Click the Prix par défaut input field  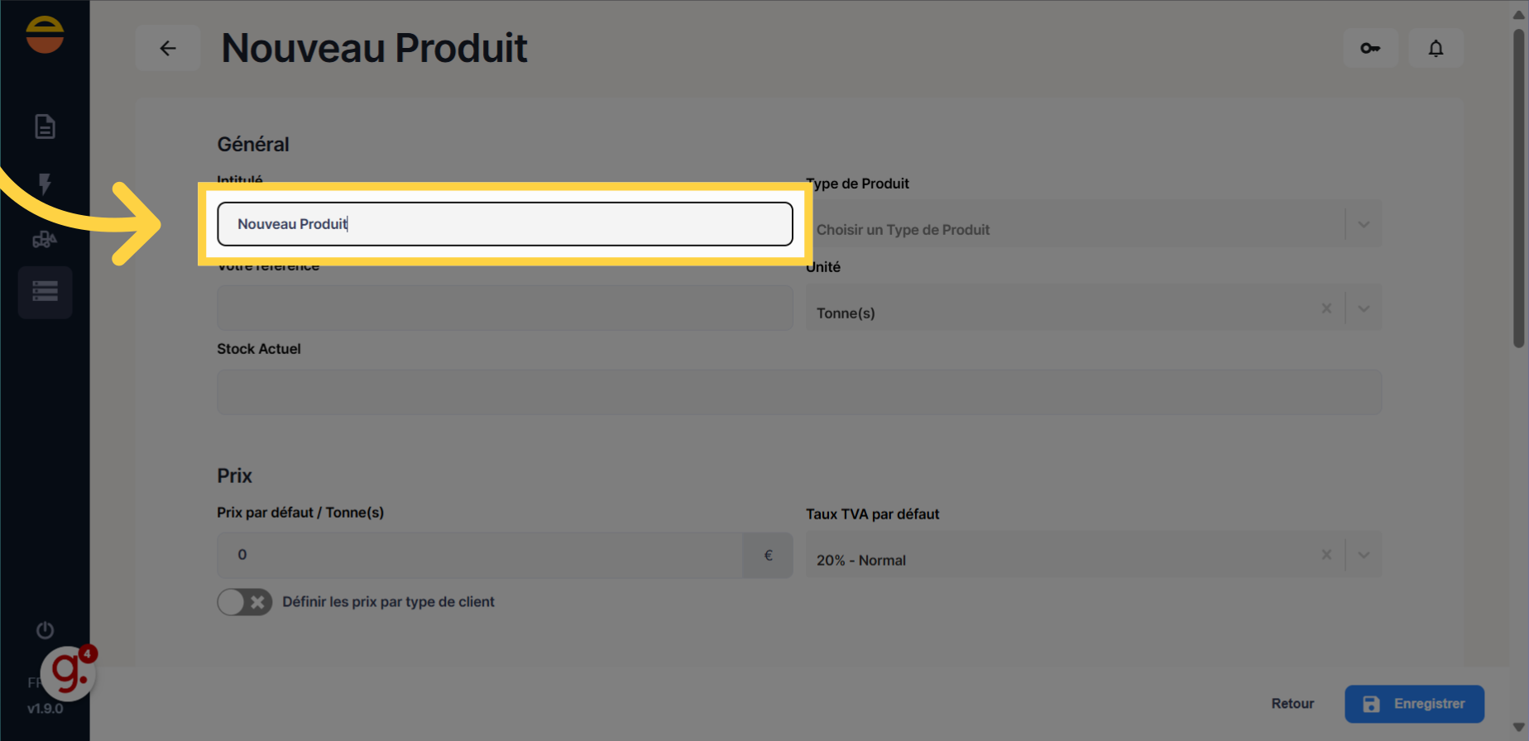coord(480,555)
